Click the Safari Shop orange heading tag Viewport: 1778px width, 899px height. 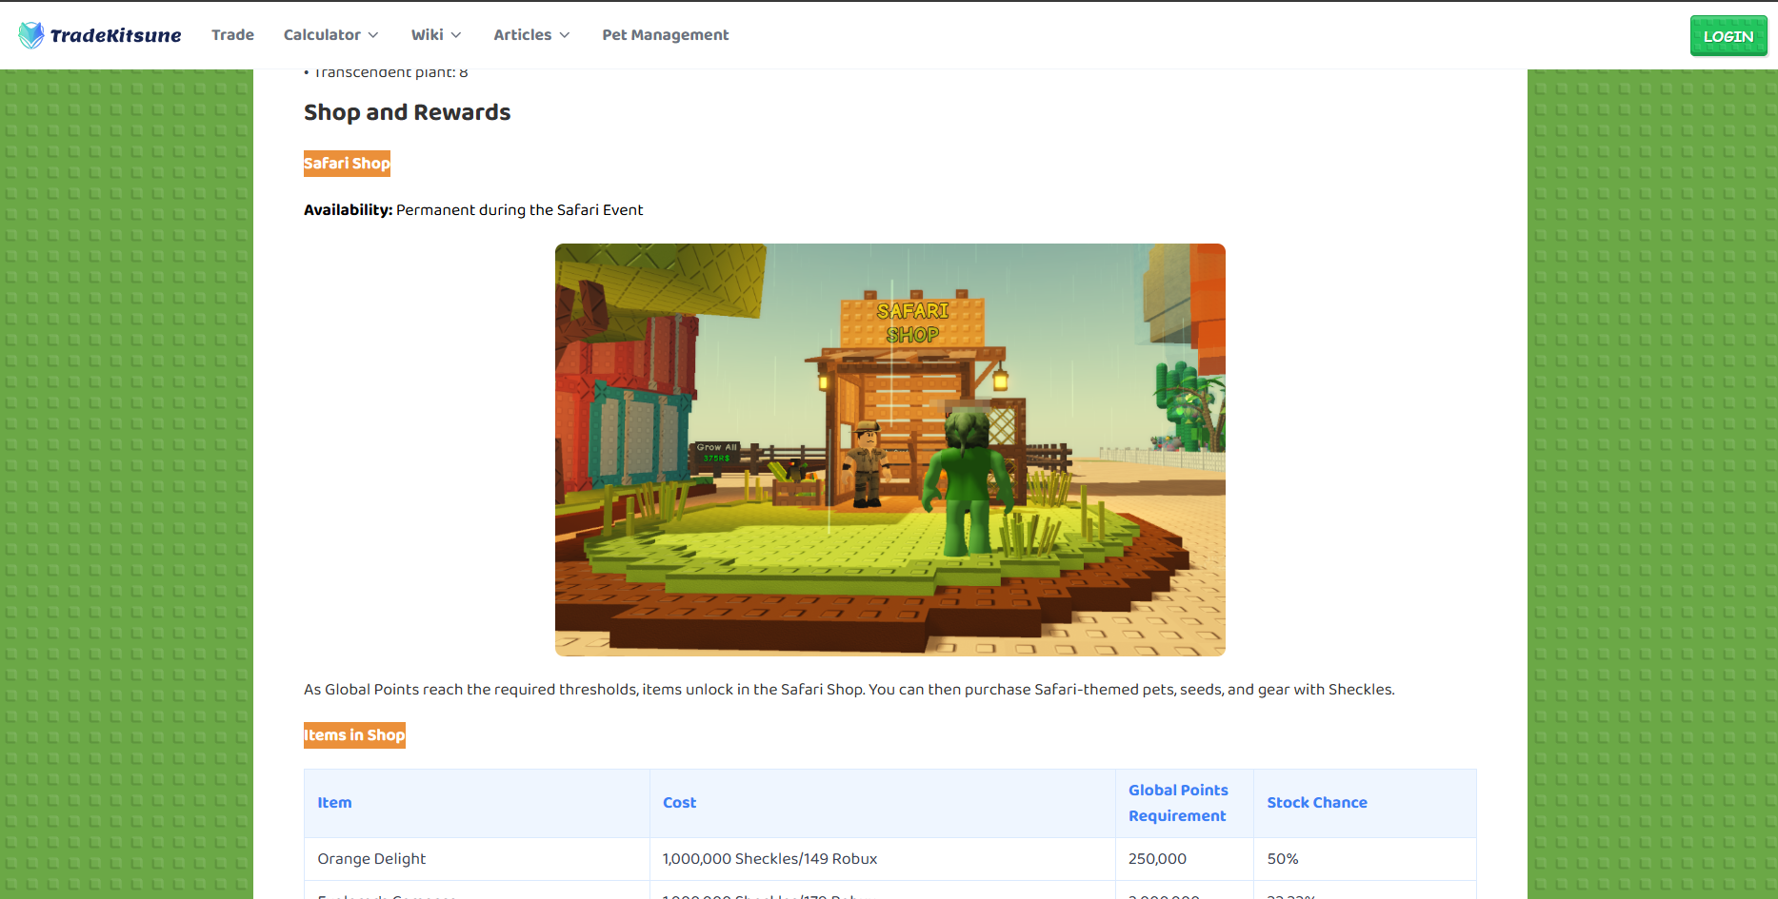click(347, 164)
